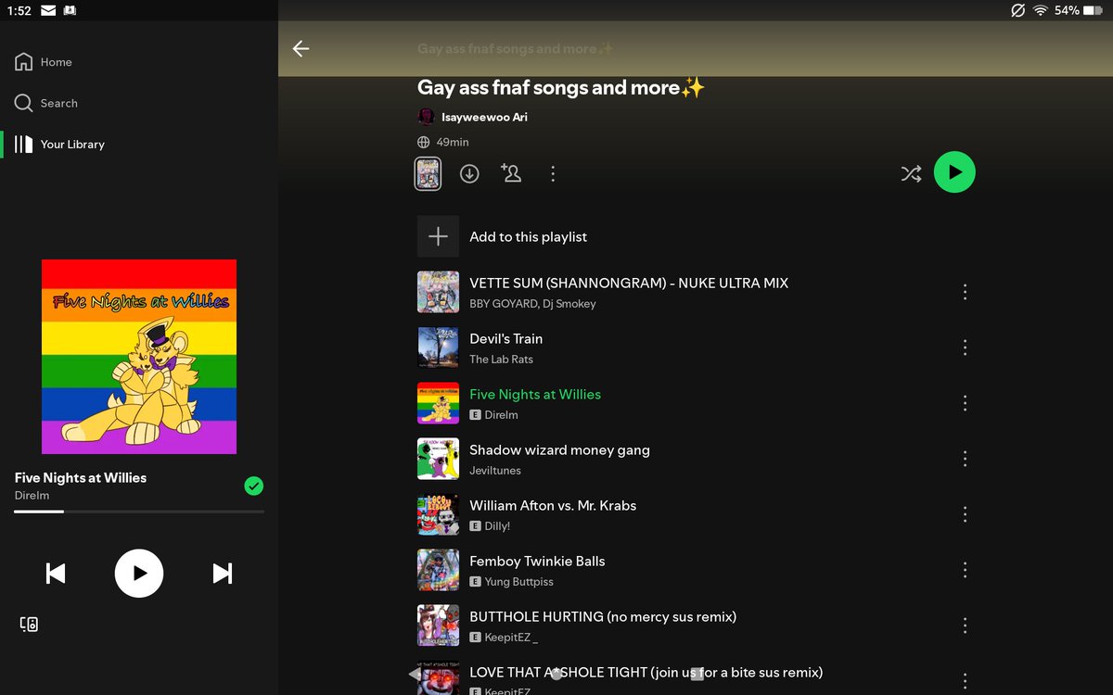Click the playlist cover thumbnail button
The height and width of the screenshot is (695, 1113).
click(x=428, y=173)
